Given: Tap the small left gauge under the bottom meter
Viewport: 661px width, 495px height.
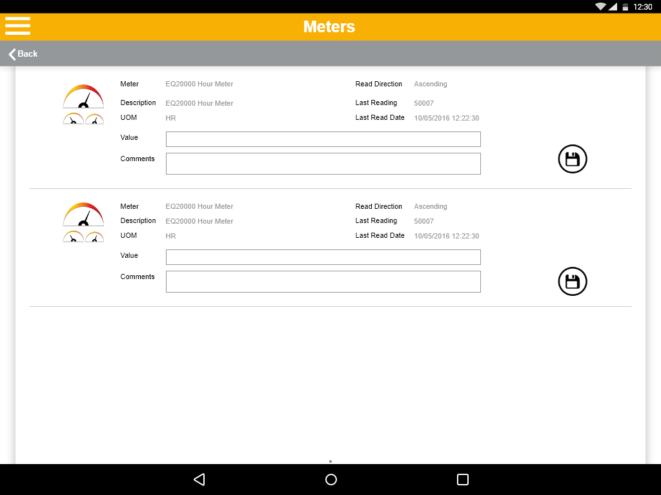Looking at the screenshot, I should point(73,237).
